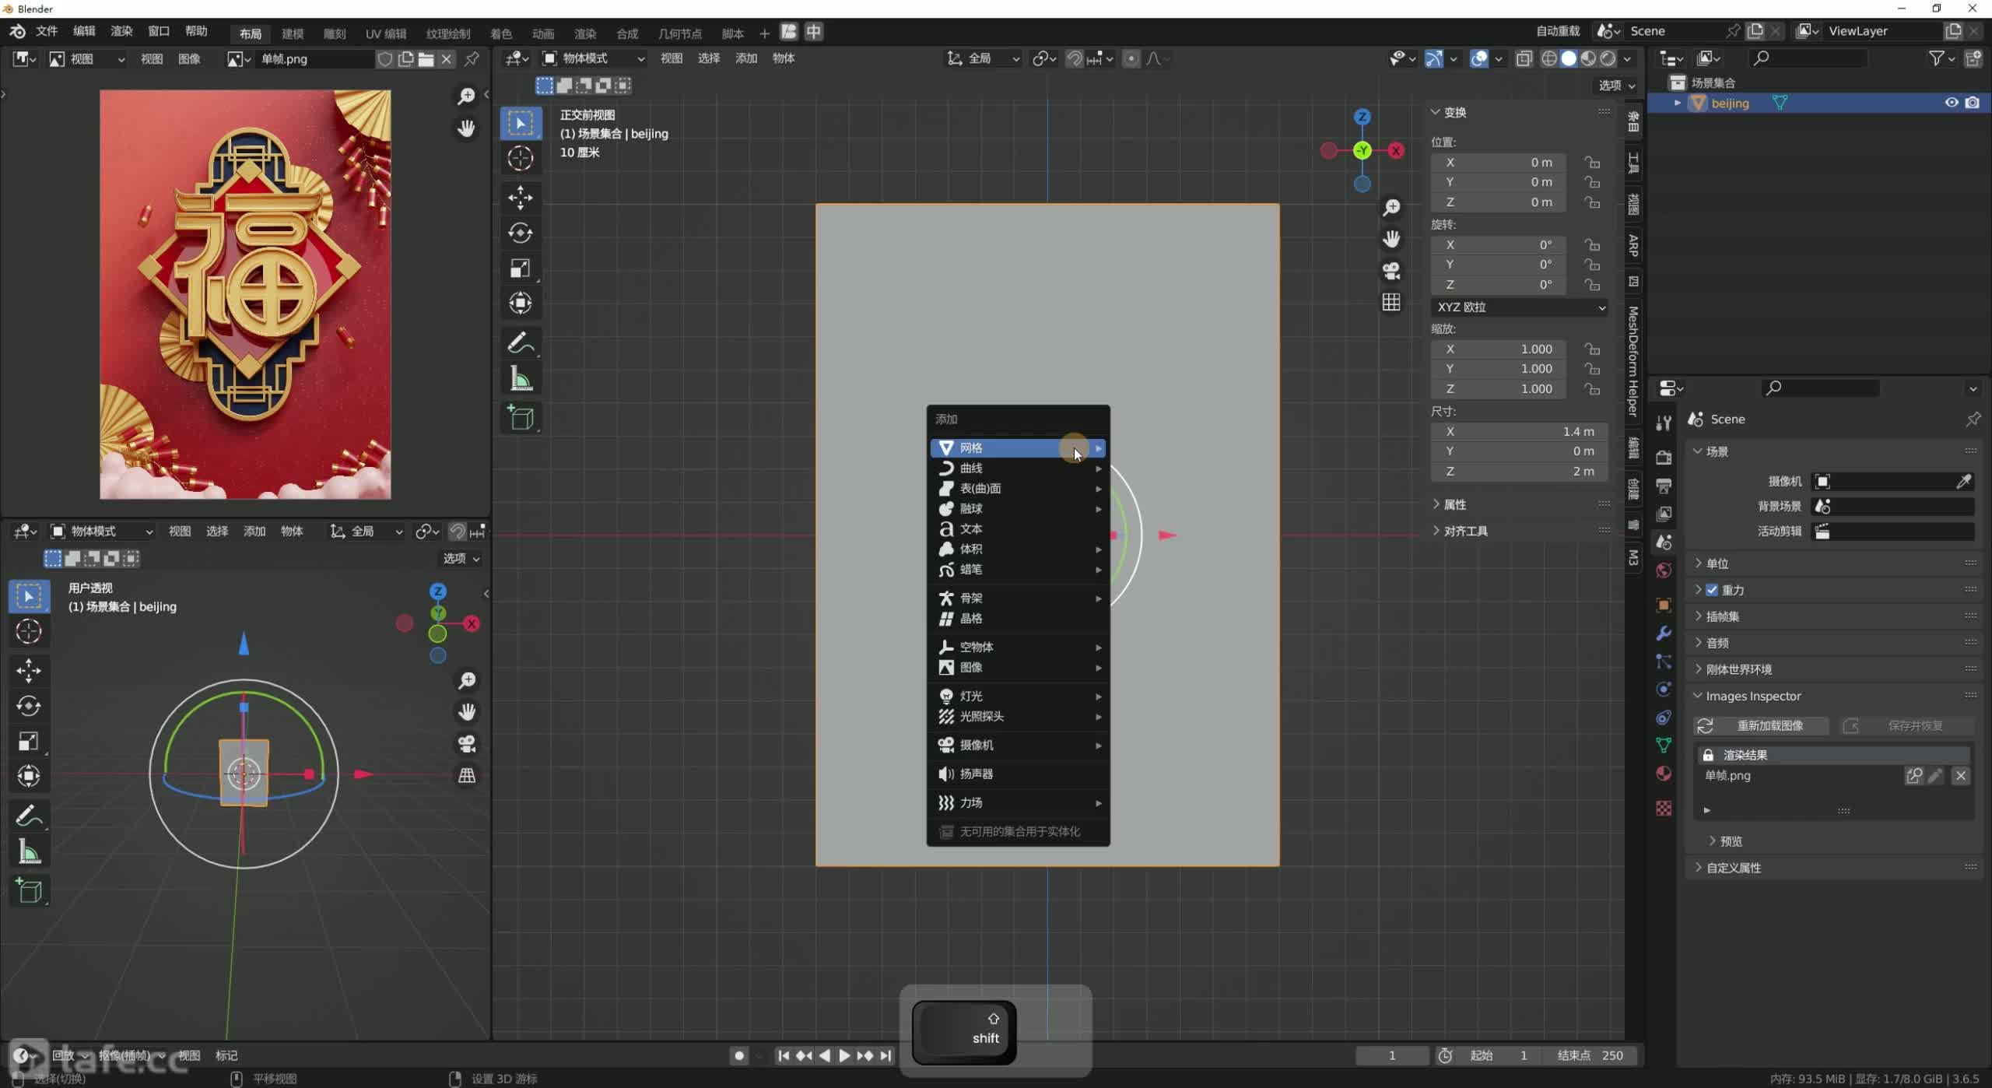Jump to the end frame in timeline

click(886, 1056)
